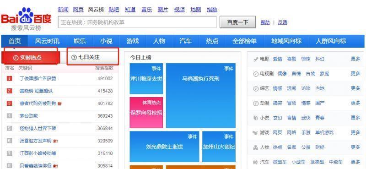Go to 网页 in top links
This screenshot has width=366, height=169.
(x=78, y=10)
